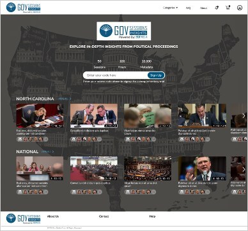
Task: Click the "10,000" Metadata statistic
Action: (x=146, y=61)
